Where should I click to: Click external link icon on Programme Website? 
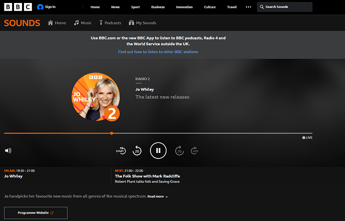[52, 213]
